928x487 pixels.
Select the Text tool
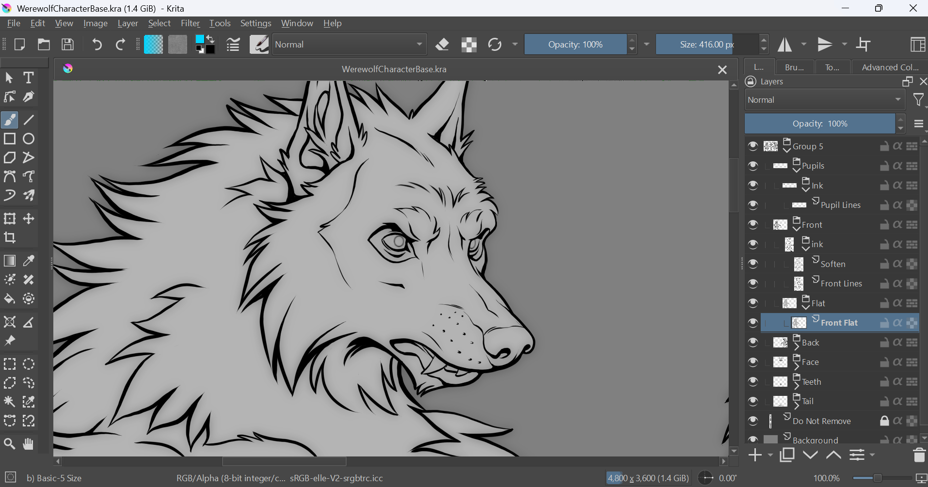(x=29, y=78)
